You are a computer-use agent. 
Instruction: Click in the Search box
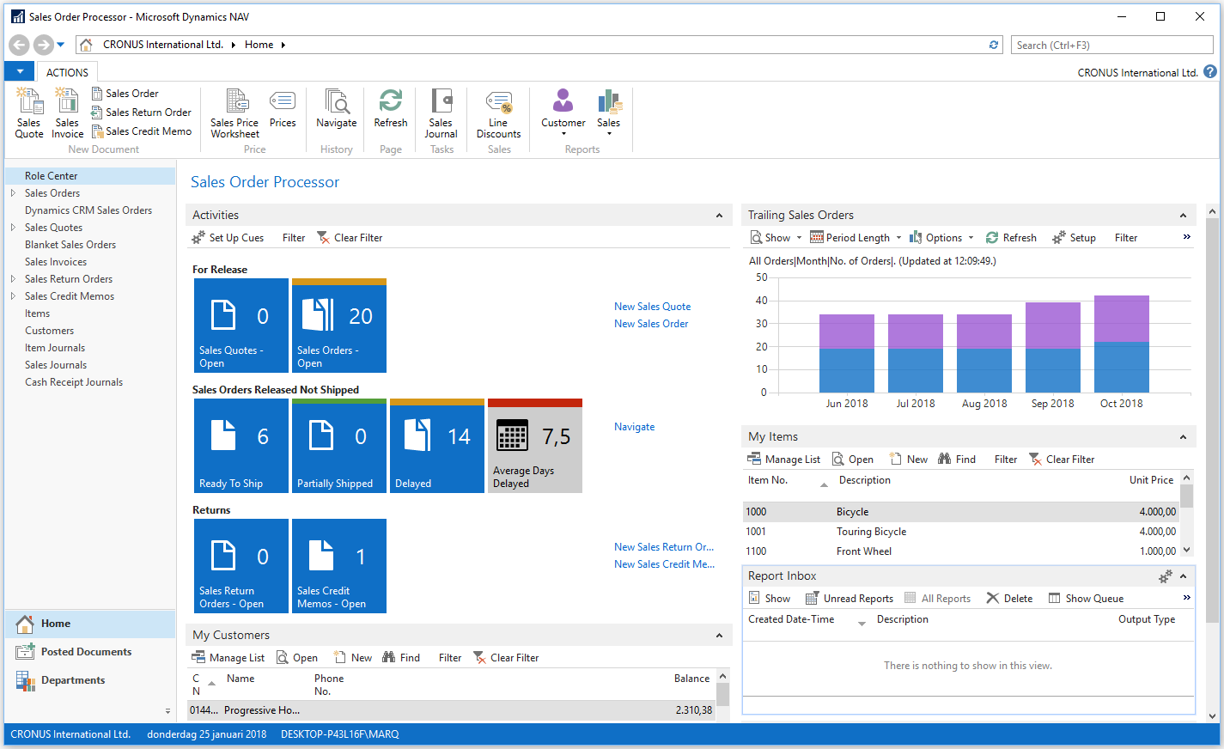[1111, 45]
